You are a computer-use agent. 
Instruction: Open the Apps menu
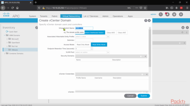coord(130,16)
